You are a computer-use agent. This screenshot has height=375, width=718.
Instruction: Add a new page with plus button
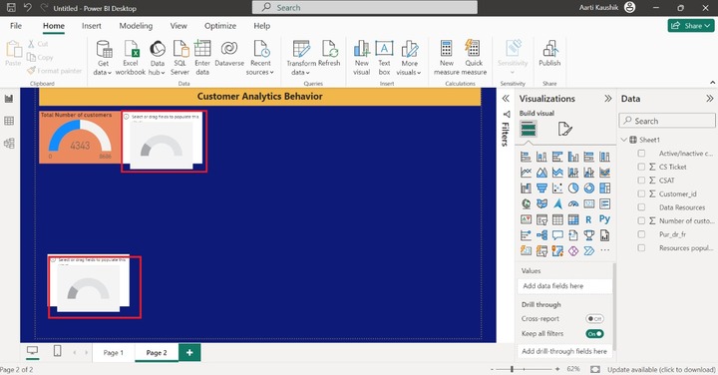click(189, 353)
